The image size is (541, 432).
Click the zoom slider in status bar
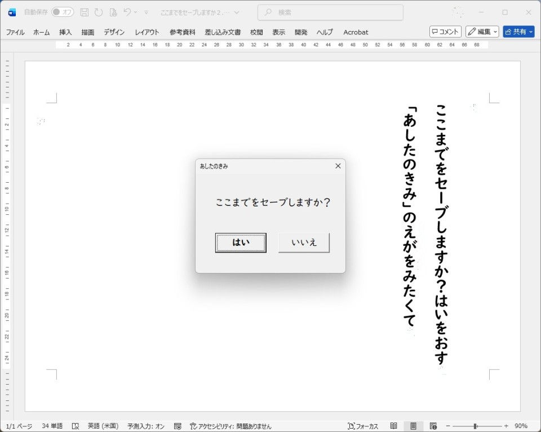coord(476,426)
